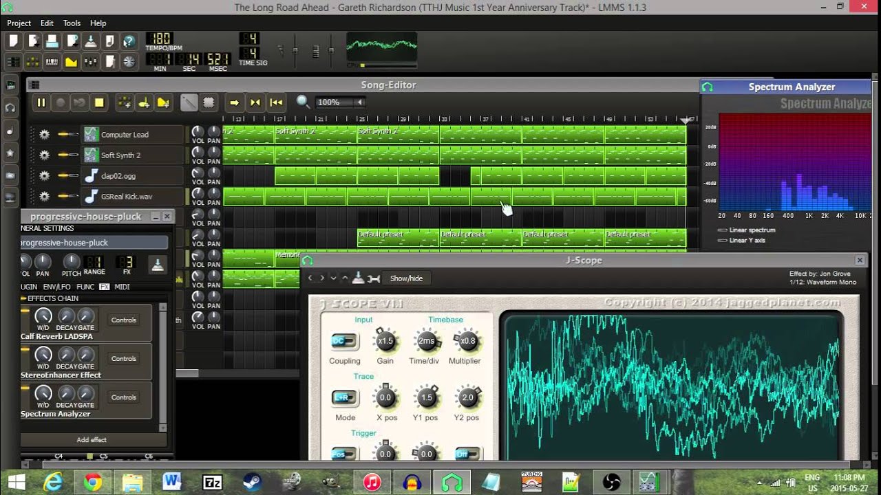Open Controls for the Spectrum Analyzer effect
The width and height of the screenshot is (881, 495).
[124, 397]
